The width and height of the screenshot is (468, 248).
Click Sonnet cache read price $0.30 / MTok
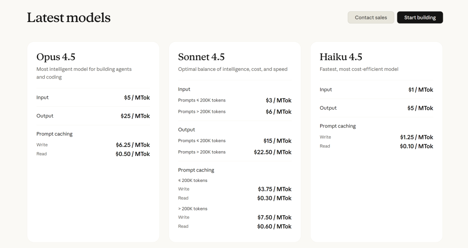pyautogui.click(x=274, y=198)
